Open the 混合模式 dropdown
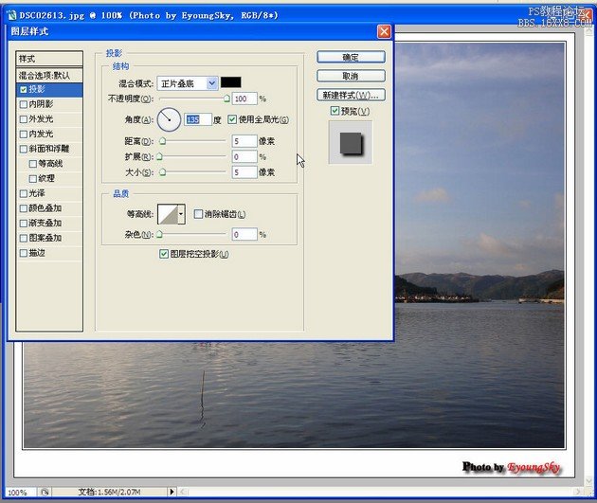Image resolution: width=597 pixels, height=503 pixels. (x=212, y=83)
